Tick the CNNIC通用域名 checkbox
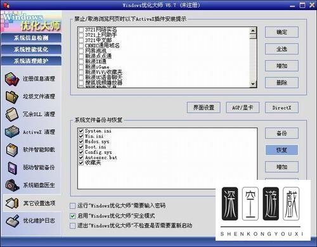The image size is (317, 247). click(81, 46)
